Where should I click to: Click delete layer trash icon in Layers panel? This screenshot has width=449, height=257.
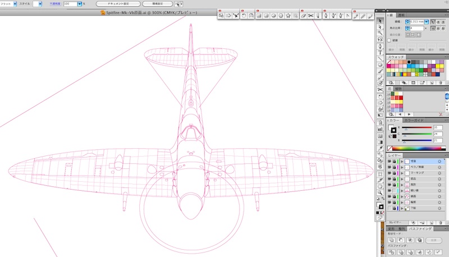tap(440, 222)
